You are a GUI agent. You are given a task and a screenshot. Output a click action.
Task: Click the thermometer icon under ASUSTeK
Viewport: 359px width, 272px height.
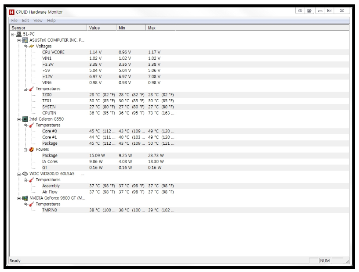32,89
